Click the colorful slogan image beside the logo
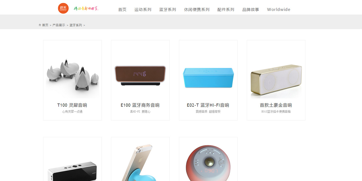Image resolution: width=362 pixels, height=181 pixels. tap(86, 8)
